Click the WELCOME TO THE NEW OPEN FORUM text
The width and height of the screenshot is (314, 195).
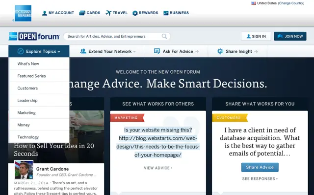tap(158, 72)
